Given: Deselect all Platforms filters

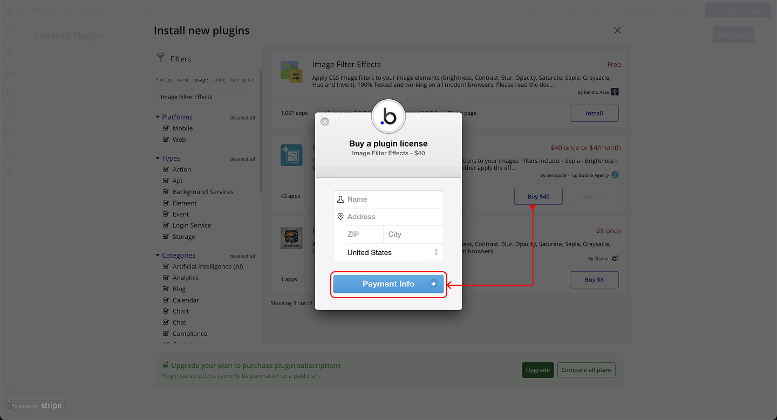Looking at the screenshot, I should 242,118.
